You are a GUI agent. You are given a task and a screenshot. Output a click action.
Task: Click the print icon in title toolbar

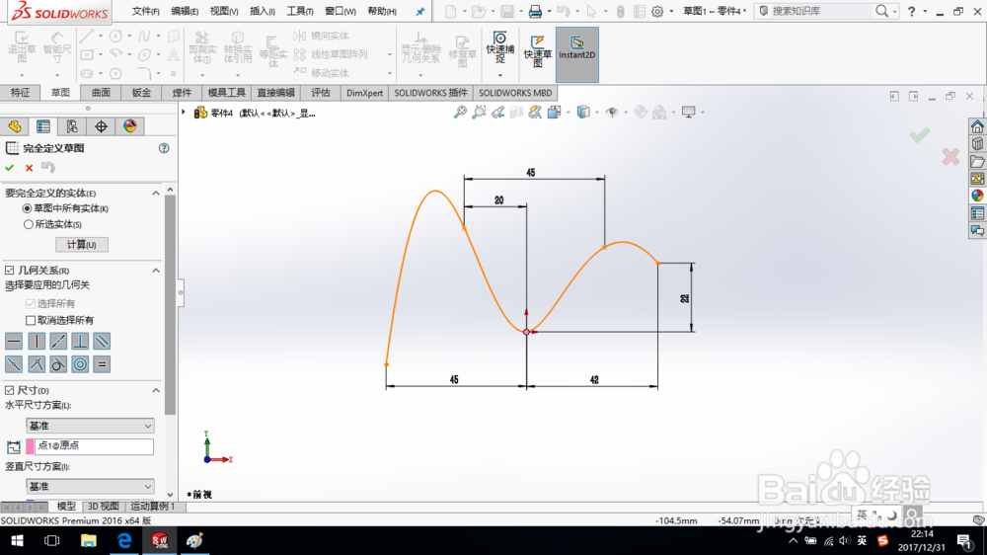tap(535, 11)
